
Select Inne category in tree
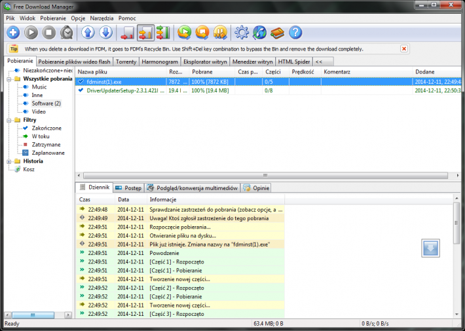click(x=37, y=95)
